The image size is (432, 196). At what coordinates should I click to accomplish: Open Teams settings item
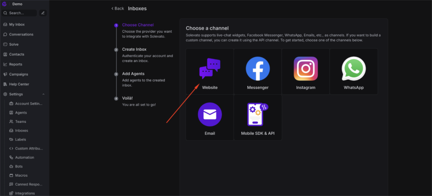21,121
